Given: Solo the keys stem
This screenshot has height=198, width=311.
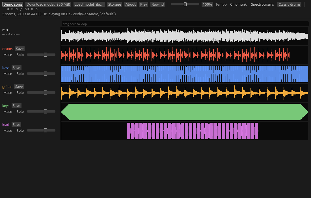Looking at the screenshot, I should pyautogui.click(x=20, y=111).
